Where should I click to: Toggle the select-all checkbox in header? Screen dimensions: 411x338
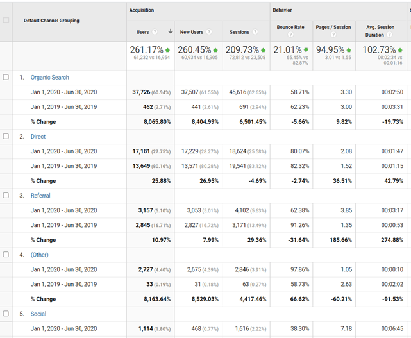[6, 21]
